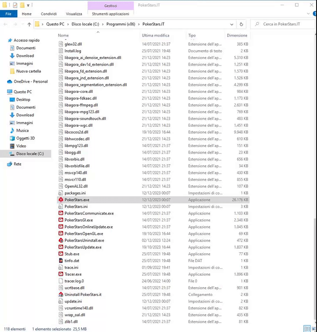317x332 pixels.
Task: Select OpenAL32.dll file
Action: [x=76, y=186]
